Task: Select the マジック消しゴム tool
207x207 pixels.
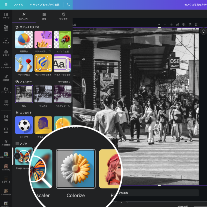Action: [43, 40]
